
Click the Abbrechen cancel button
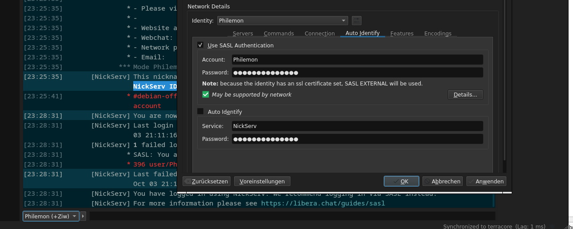[x=442, y=181]
